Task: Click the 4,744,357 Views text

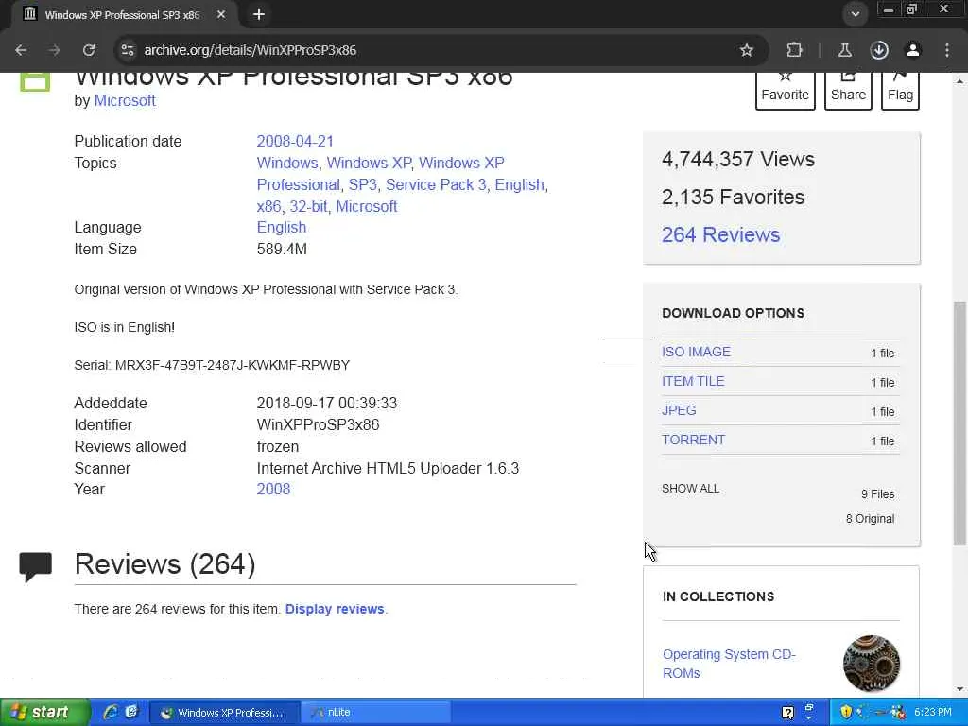Action: [738, 159]
